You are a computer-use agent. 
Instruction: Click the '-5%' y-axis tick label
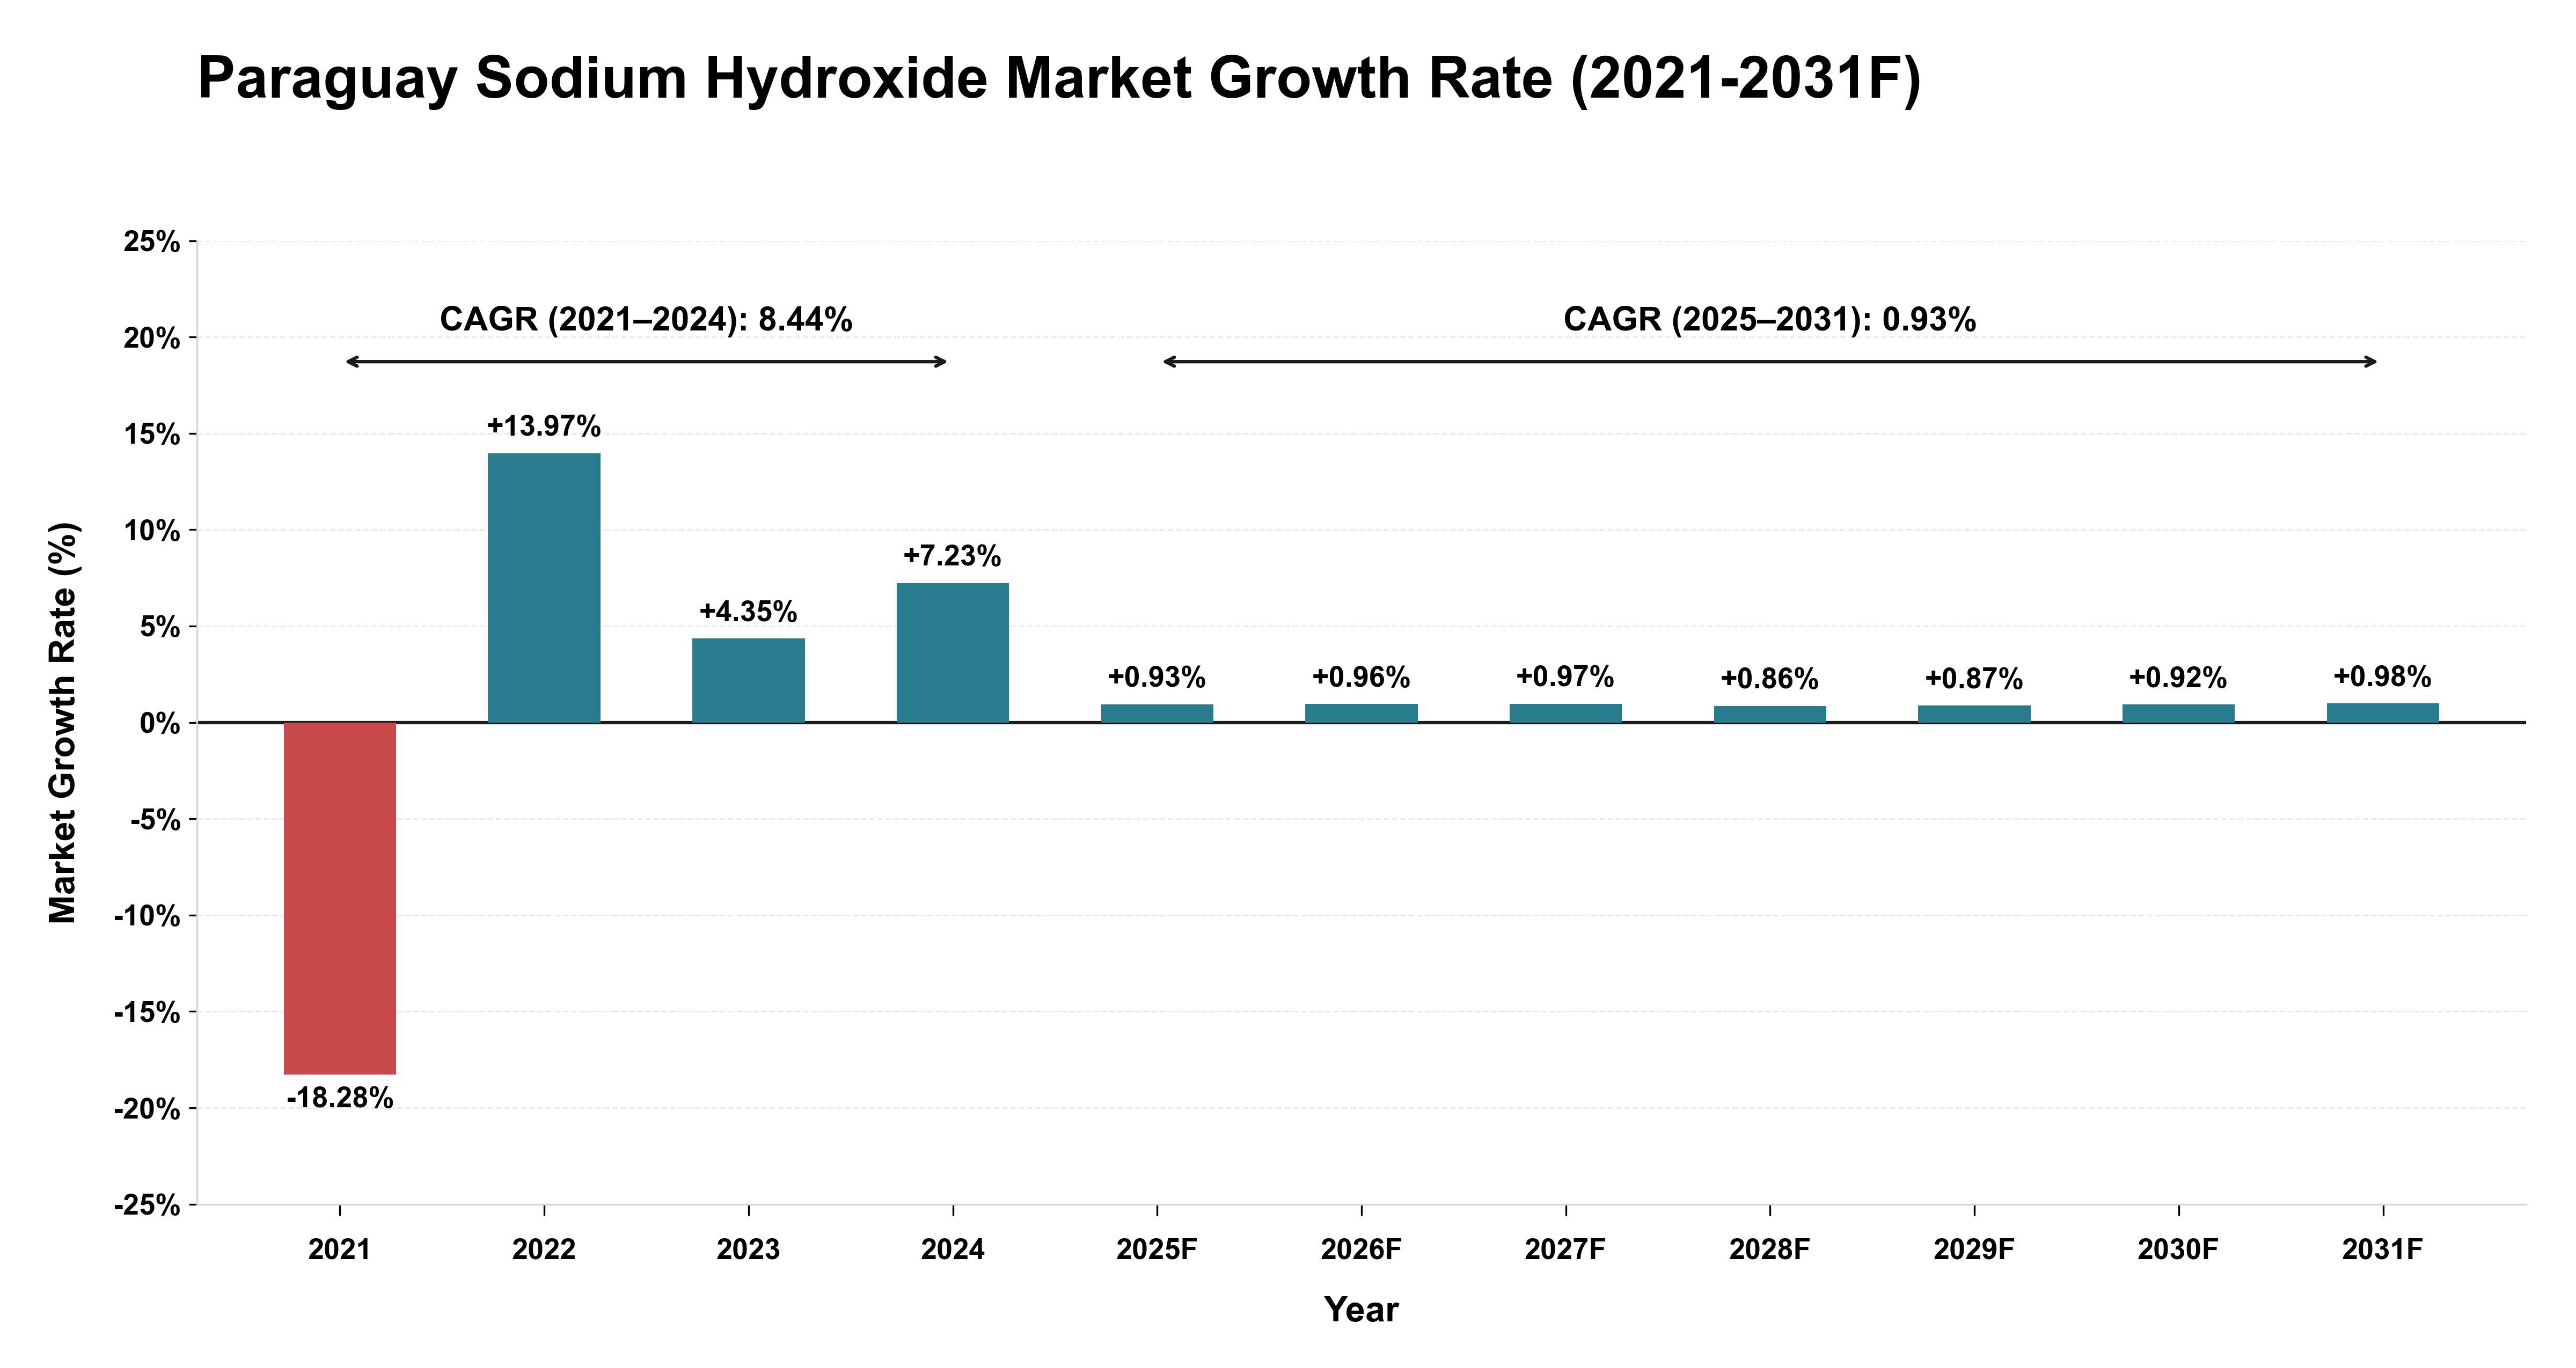pyautogui.click(x=155, y=820)
